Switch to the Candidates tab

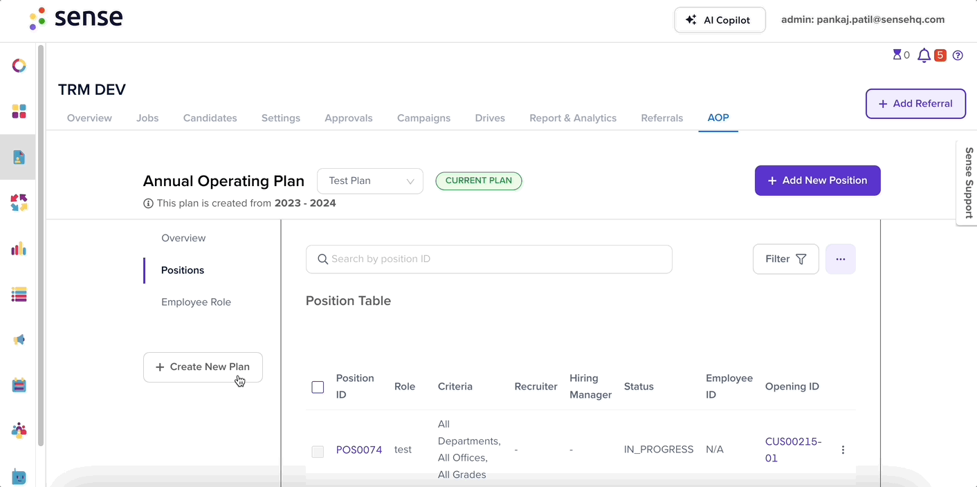pos(210,118)
